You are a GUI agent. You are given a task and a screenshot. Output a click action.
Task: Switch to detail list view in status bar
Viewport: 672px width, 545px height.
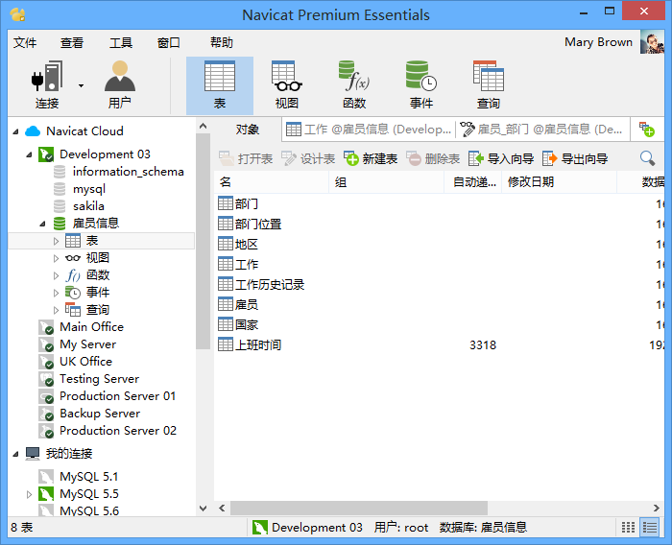(650, 528)
